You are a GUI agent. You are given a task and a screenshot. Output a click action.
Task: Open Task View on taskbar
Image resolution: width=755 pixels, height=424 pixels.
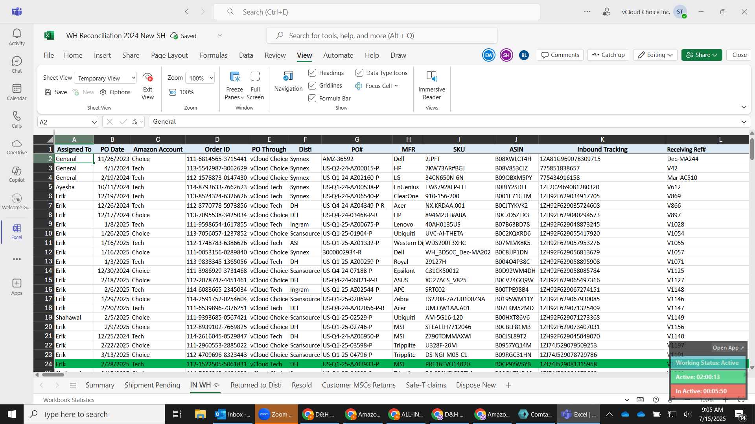coord(177,414)
